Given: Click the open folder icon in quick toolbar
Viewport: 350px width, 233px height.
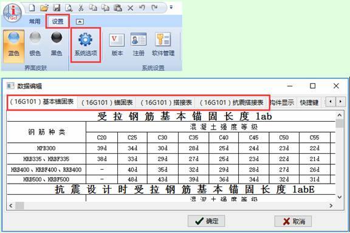Looking at the screenshot, I should [44, 9].
